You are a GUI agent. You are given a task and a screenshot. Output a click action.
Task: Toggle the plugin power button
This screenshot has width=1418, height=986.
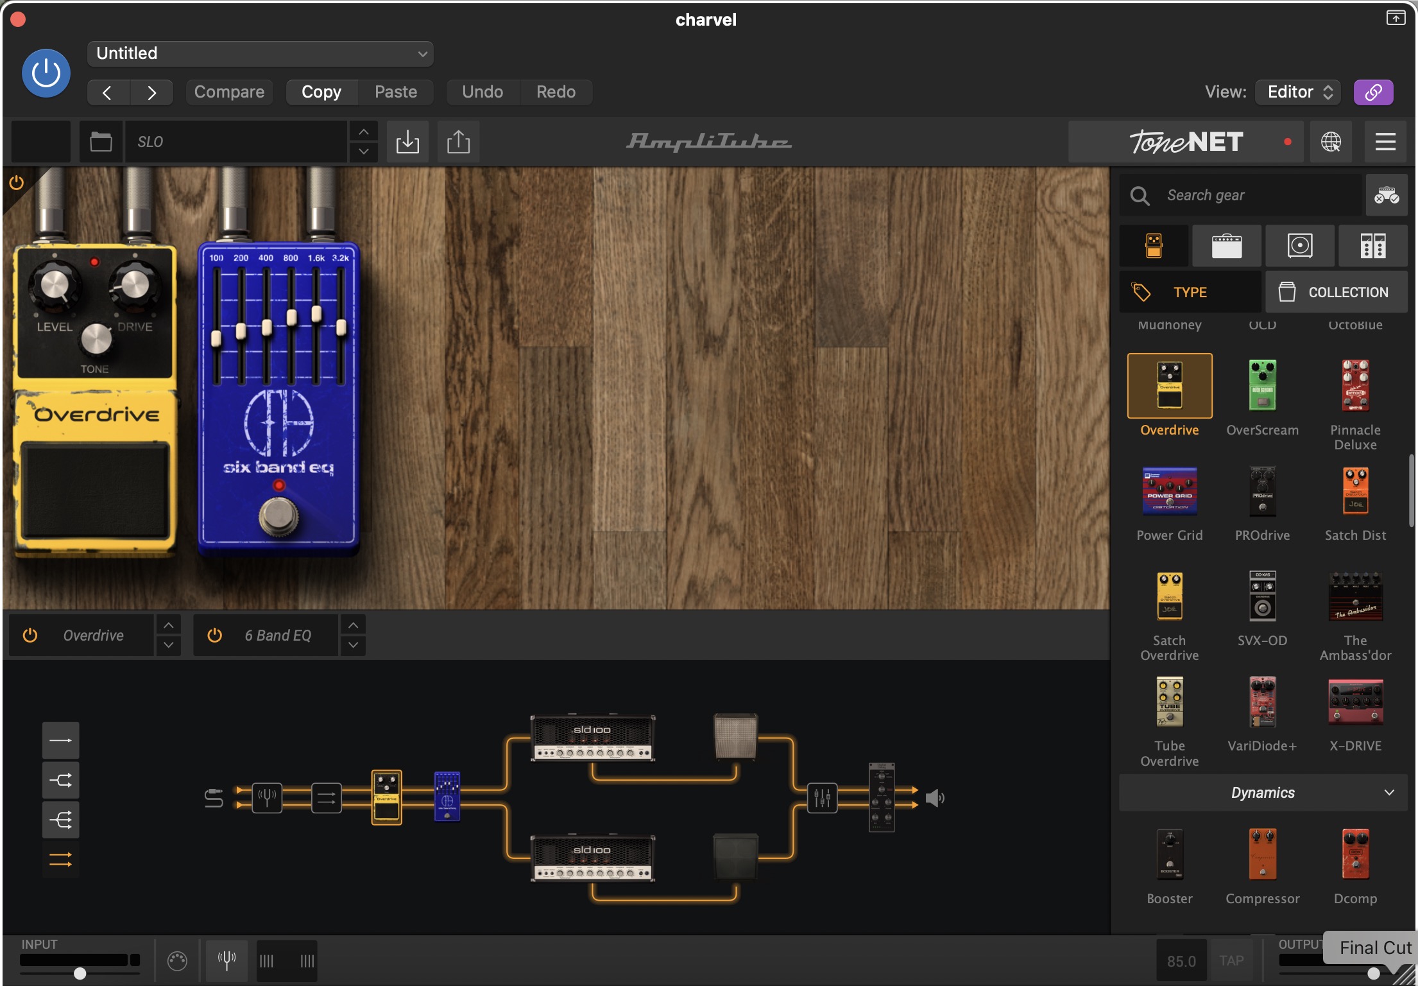46,73
